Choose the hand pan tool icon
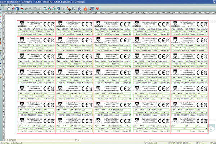The image size is (216, 144). [x=73, y=9]
